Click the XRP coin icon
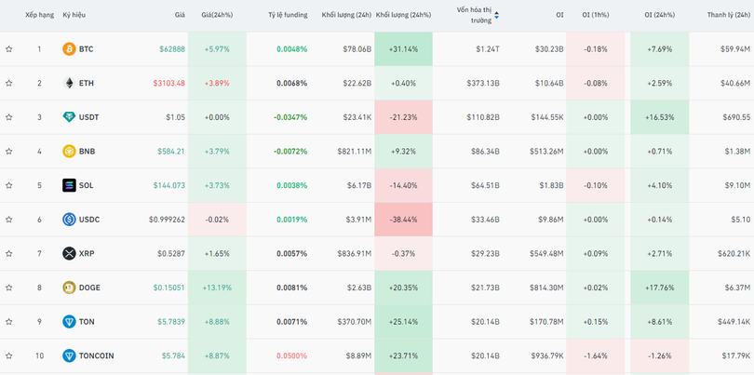The image size is (754, 375). pyautogui.click(x=69, y=253)
